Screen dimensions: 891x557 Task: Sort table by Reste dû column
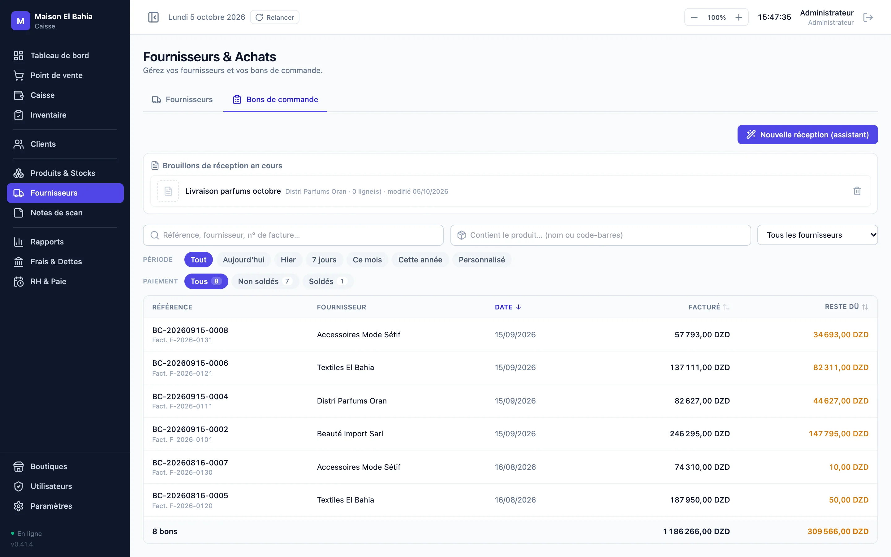pos(846,306)
